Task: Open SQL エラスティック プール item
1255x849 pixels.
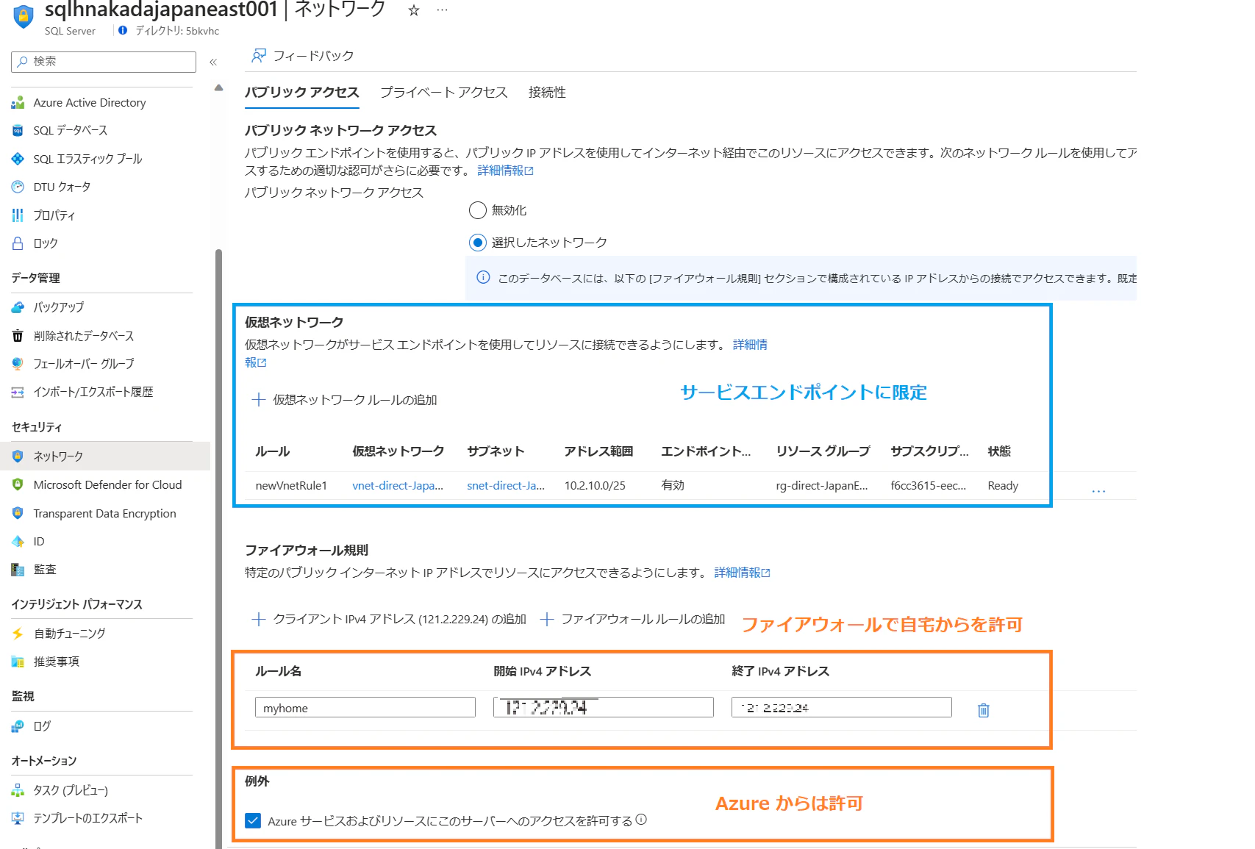Action: pyautogui.click(x=87, y=159)
